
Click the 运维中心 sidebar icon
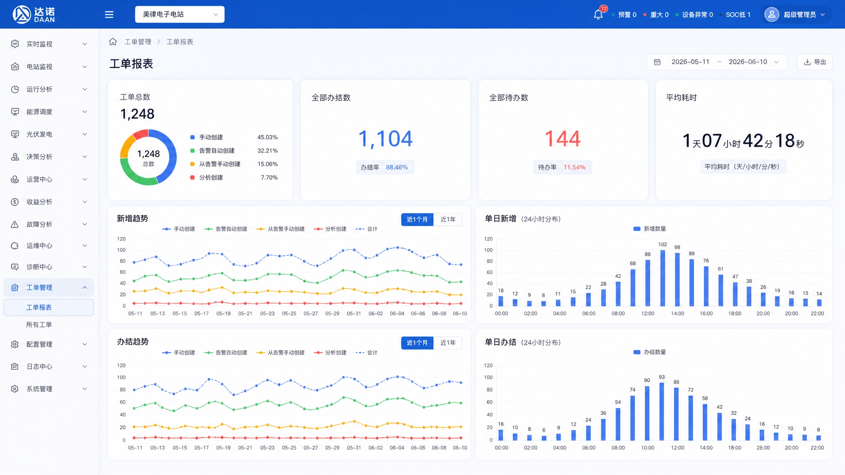[x=15, y=246]
